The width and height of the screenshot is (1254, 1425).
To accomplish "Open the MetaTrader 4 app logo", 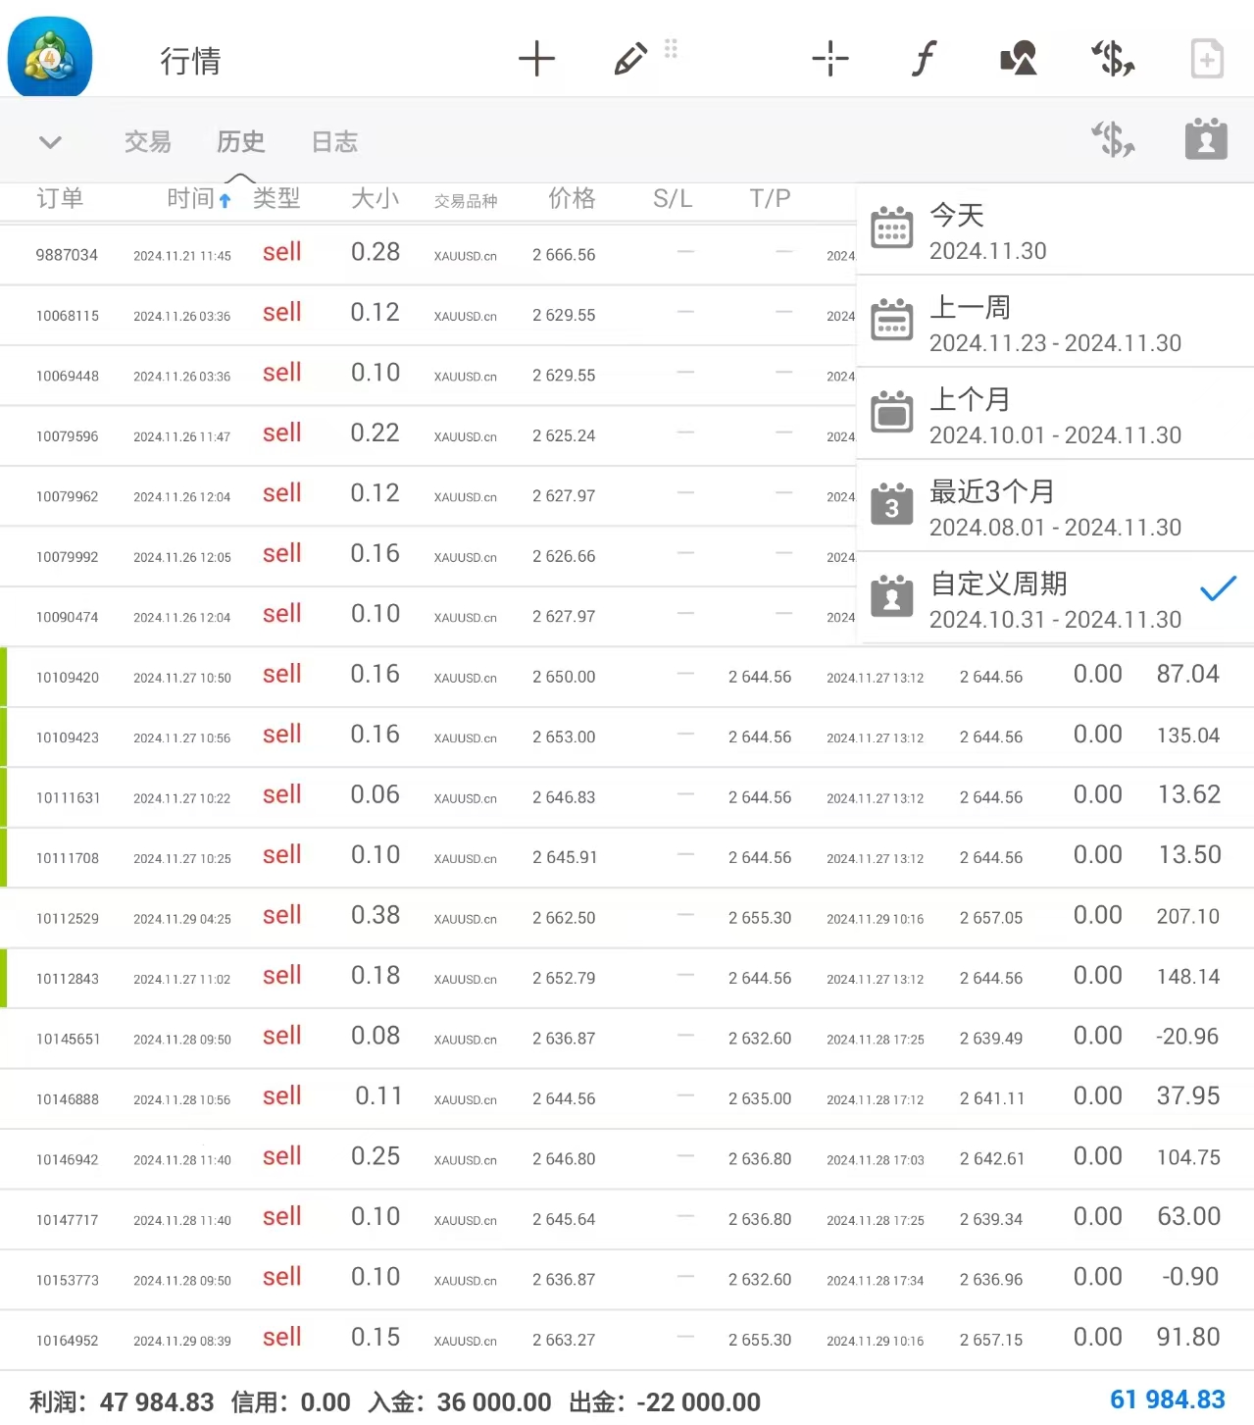I will tap(50, 57).
